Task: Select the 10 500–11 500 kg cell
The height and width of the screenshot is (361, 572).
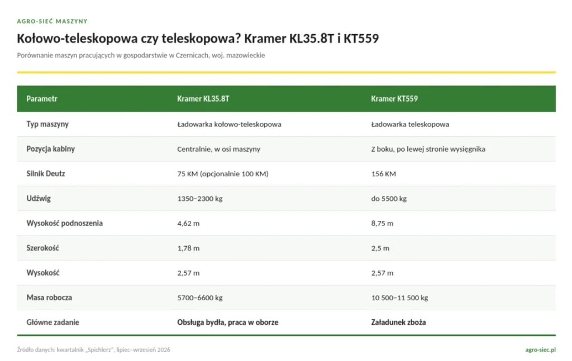Action: pos(399,297)
